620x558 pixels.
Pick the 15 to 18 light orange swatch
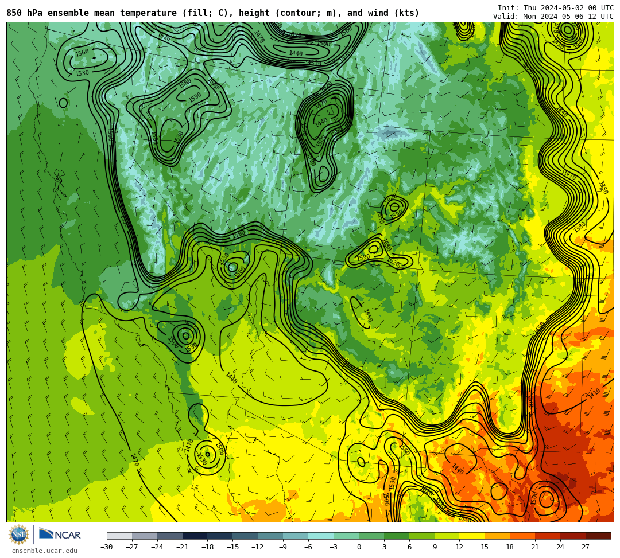(x=497, y=536)
